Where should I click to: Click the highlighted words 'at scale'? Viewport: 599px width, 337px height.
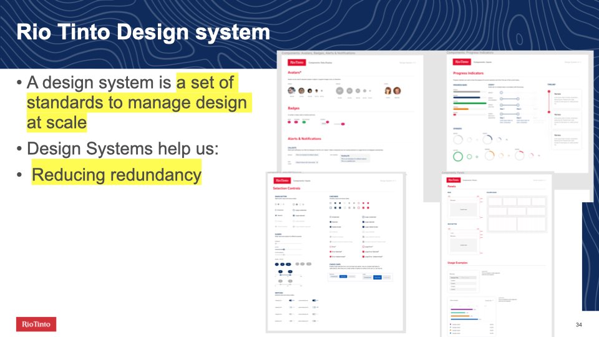pyautogui.click(x=57, y=123)
